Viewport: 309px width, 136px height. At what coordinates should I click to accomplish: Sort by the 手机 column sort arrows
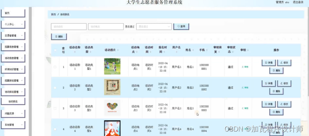tap(207, 50)
